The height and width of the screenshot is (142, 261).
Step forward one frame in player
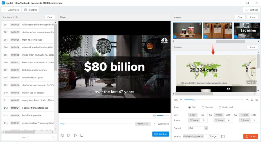tap(69, 135)
